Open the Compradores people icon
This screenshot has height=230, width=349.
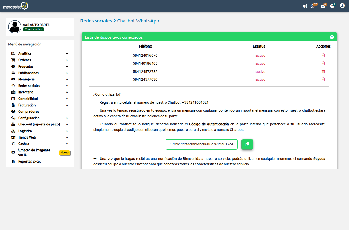pyautogui.click(x=13, y=111)
